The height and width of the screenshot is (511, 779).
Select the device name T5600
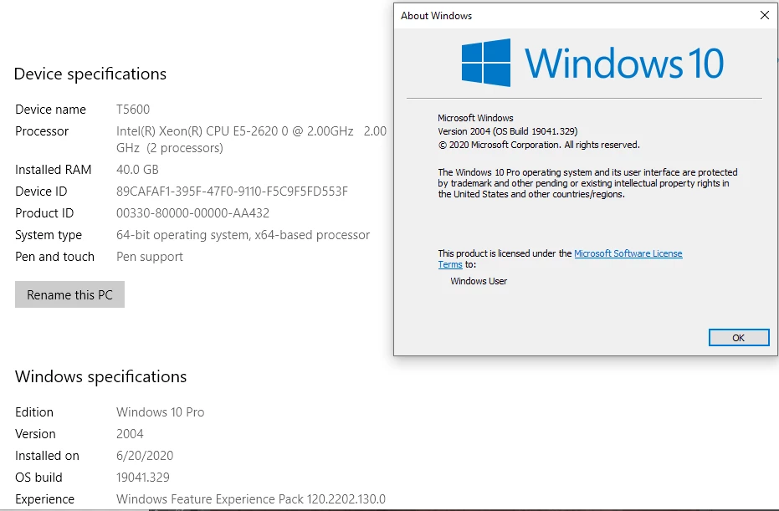pyautogui.click(x=133, y=110)
